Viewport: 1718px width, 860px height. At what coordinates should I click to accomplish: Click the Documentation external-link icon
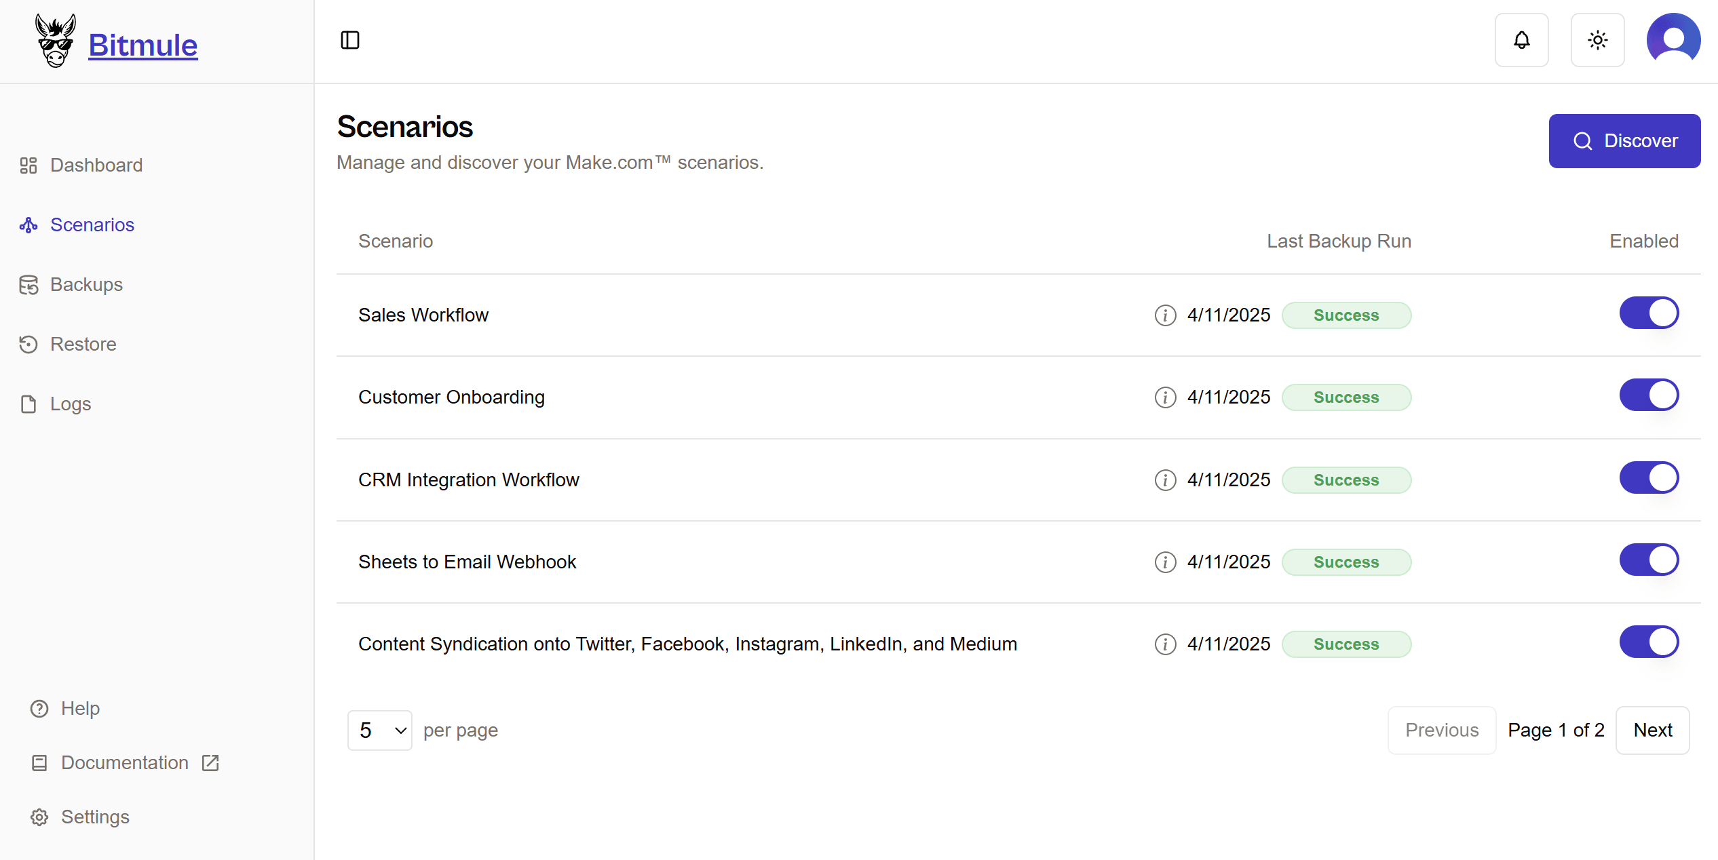[210, 763]
